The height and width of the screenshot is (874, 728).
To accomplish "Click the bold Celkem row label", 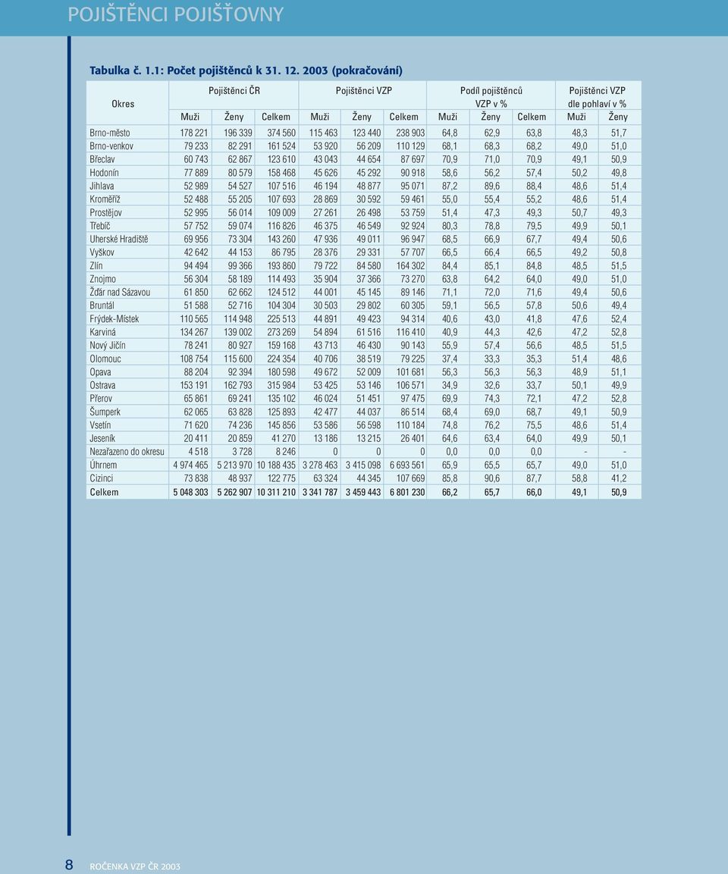I will tap(104, 492).
